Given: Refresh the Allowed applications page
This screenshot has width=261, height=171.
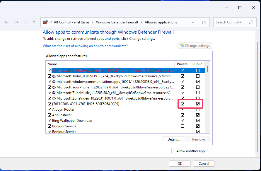Looking at the screenshot, I should tap(204, 22).
